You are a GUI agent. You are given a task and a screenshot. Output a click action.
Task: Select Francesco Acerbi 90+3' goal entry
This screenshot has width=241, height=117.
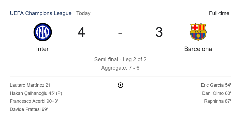click(x=34, y=101)
